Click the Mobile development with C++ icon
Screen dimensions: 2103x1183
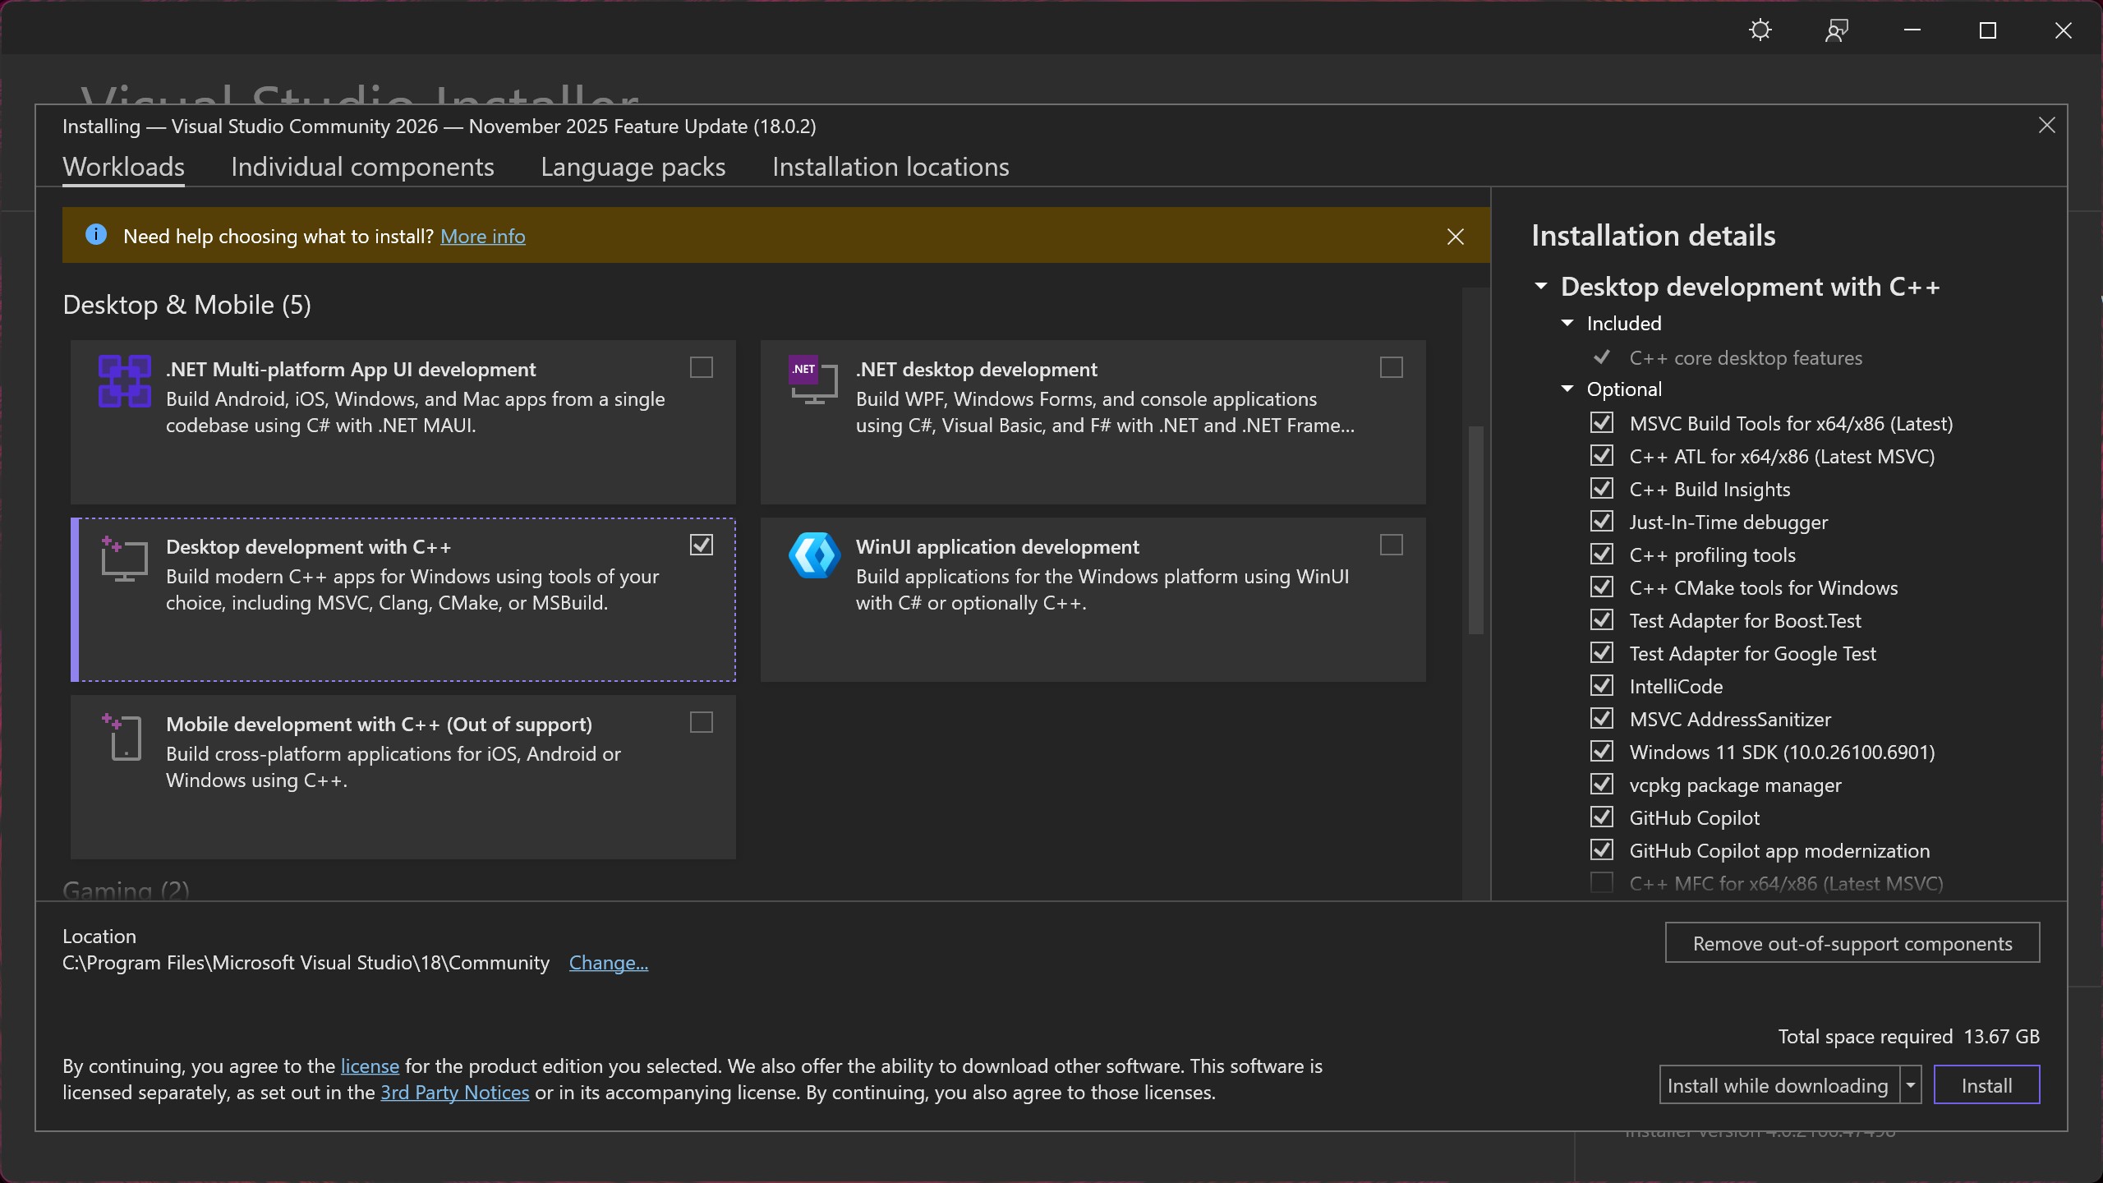(124, 737)
